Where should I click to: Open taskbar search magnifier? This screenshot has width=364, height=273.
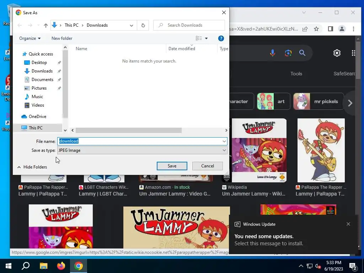26,266
